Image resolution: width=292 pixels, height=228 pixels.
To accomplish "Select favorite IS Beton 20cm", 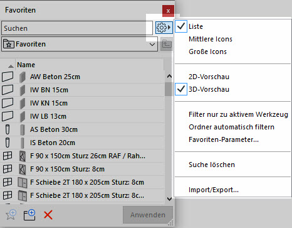I will [x=83, y=143].
